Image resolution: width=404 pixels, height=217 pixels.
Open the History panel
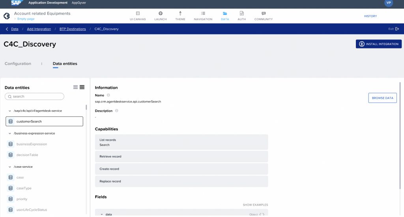point(370,16)
